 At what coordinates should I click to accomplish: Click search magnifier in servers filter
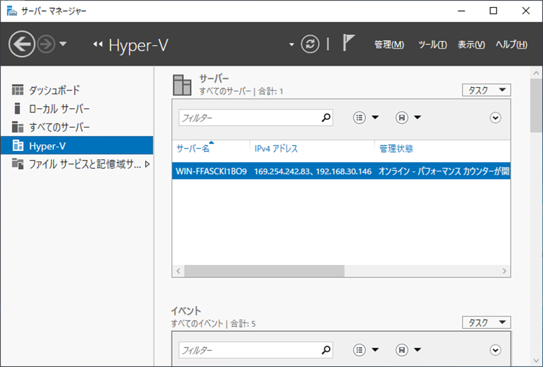(x=326, y=118)
